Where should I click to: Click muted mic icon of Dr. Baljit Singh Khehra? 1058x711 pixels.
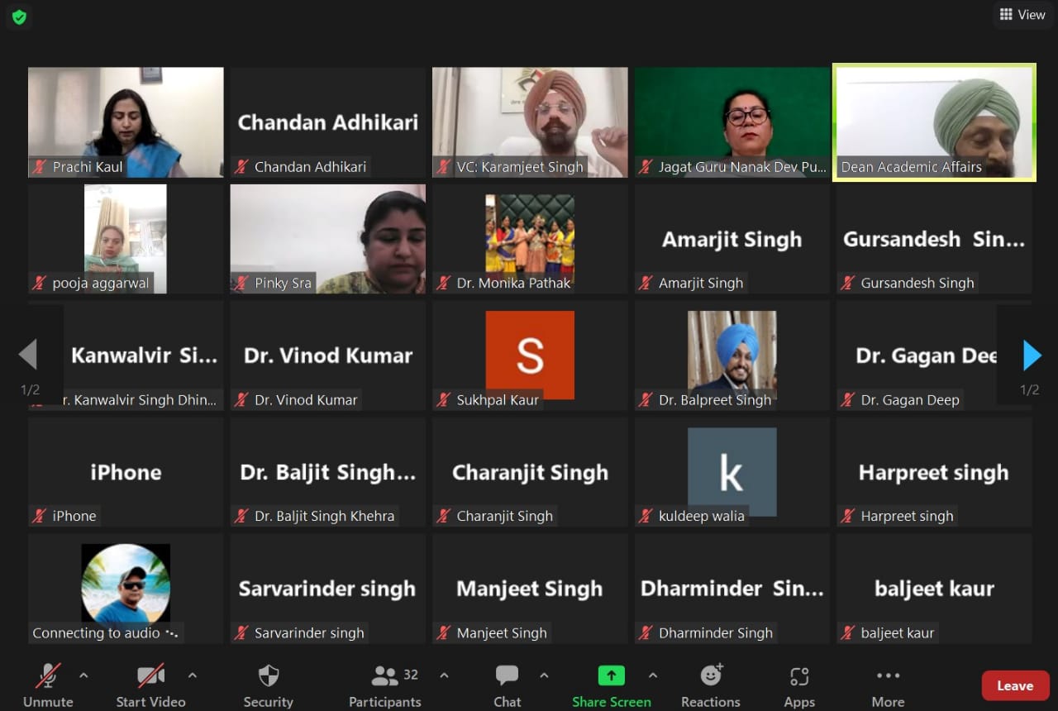click(241, 517)
